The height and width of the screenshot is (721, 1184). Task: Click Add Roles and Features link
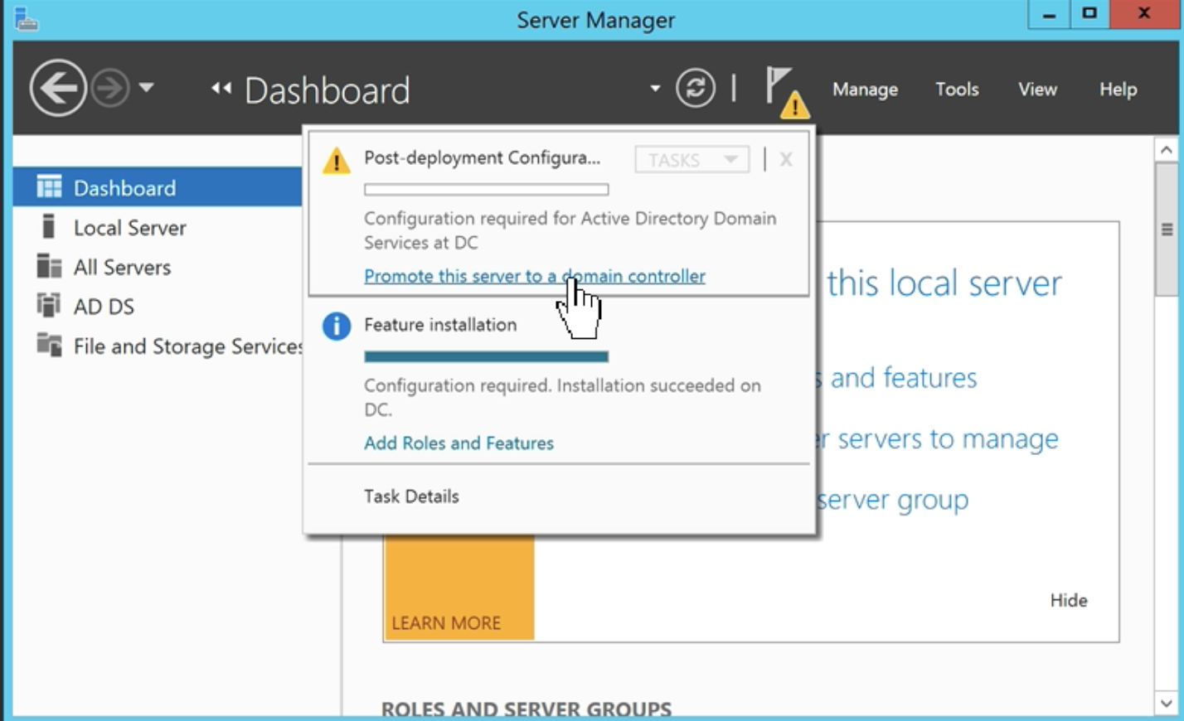pos(459,443)
